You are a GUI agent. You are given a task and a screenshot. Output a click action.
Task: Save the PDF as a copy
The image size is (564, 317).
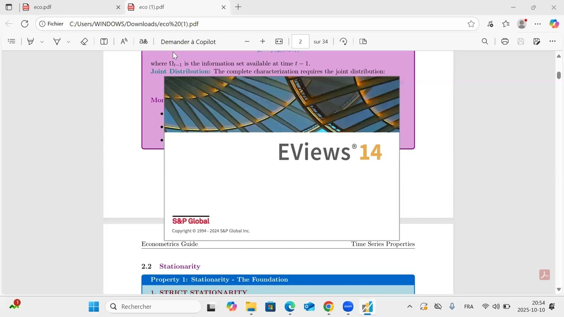tap(537, 41)
